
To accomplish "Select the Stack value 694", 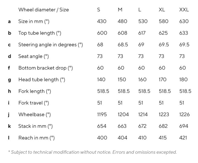I will coord(184,126).
